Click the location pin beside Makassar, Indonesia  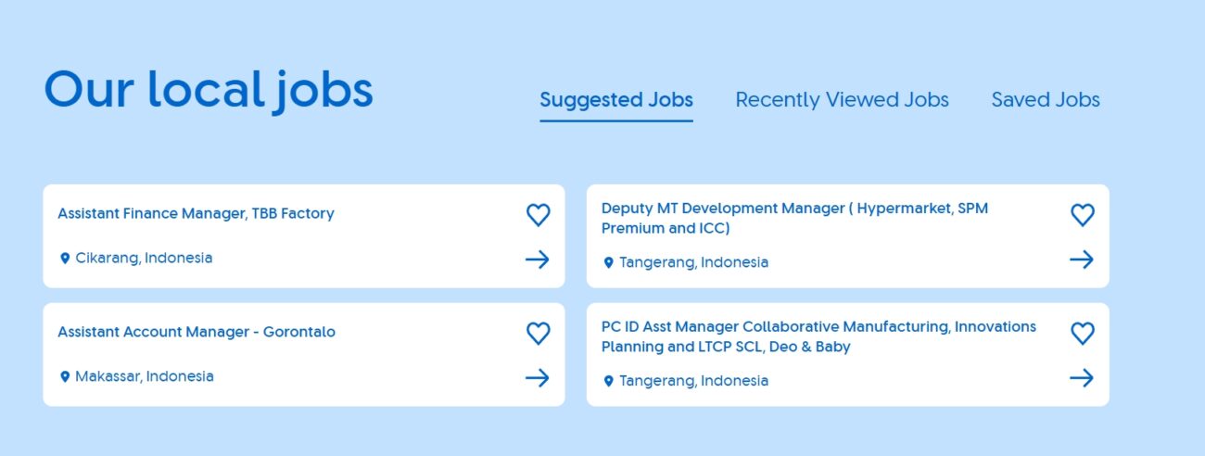tap(65, 377)
